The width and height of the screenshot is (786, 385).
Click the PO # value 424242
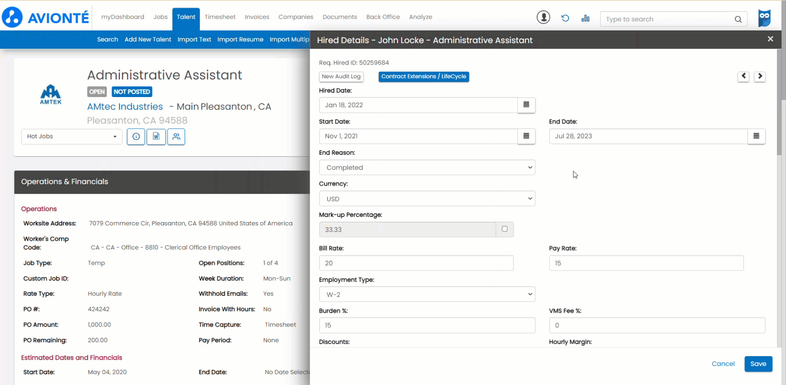[x=98, y=309]
